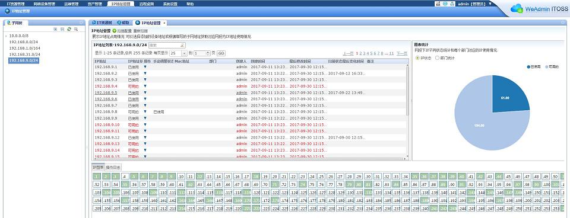The width and height of the screenshot is (570, 218).
Task: Expand the 10.0.0.0/8 tree node
Action: (6, 36)
